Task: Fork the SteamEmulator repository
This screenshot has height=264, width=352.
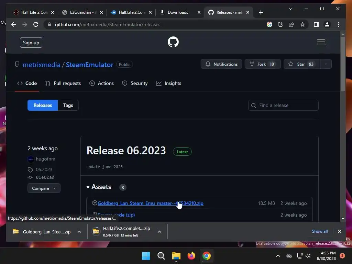Action: [x=262, y=64]
